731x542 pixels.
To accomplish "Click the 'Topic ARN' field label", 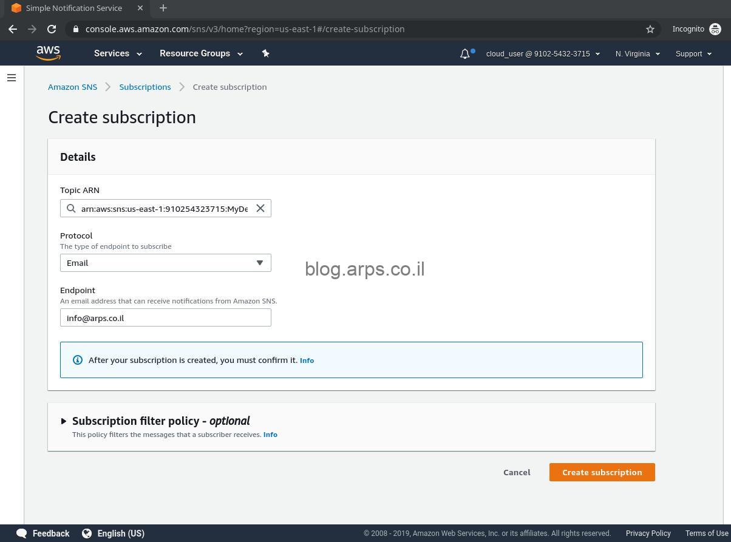I will point(80,190).
